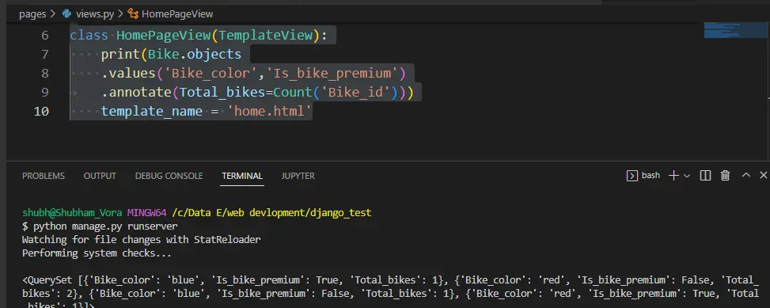This screenshot has width=770, height=308.
Task: Open the DEBUG CONSOLE tab
Action: coord(169,176)
